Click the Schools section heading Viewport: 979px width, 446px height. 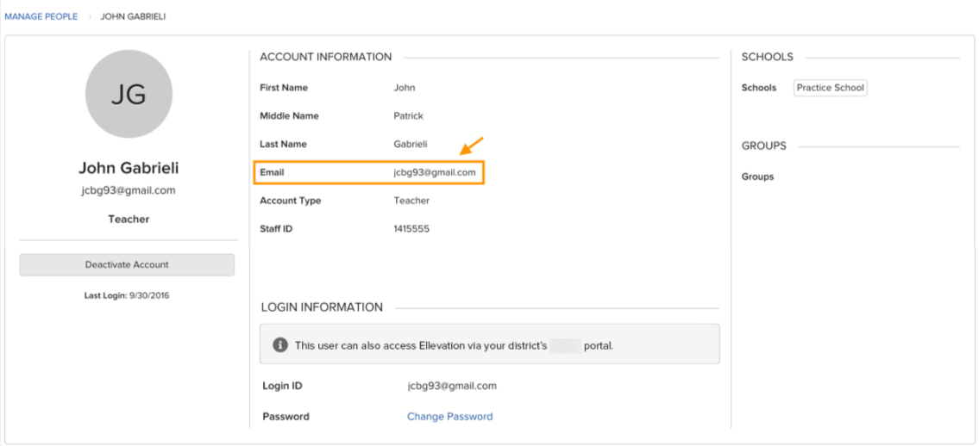coord(768,58)
